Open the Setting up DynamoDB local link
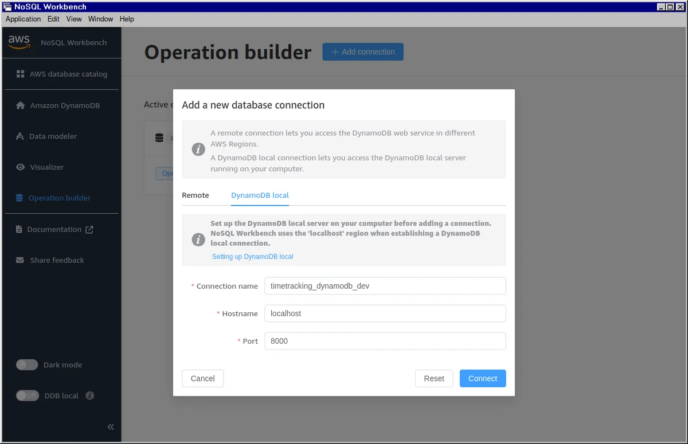 (x=252, y=257)
